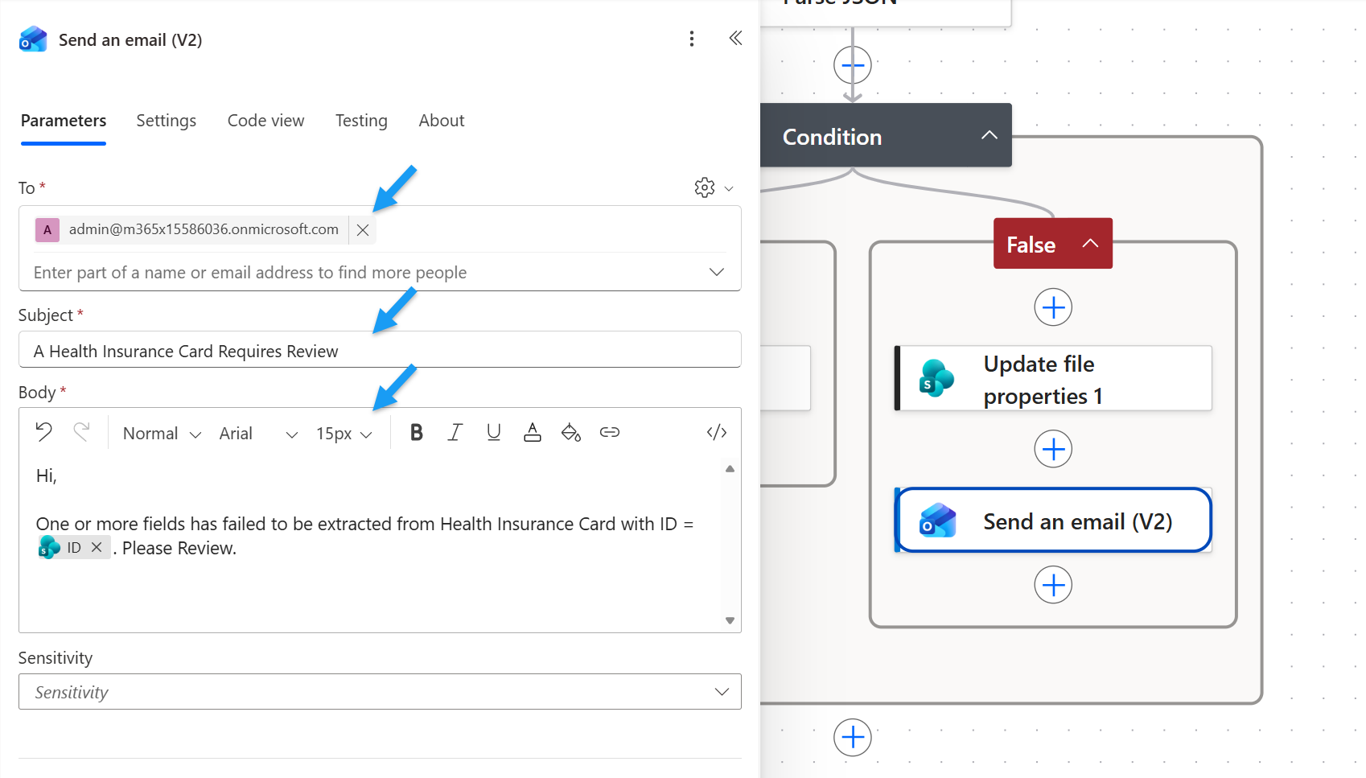The height and width of the screenshot is (778, 1366).
Task: Toggle HTML code view of body
Action: (717, 432)
